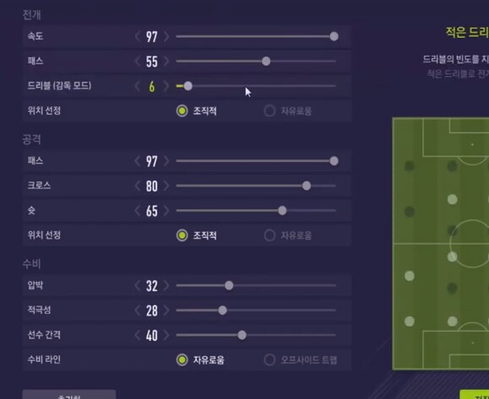Click the 압박 slider handle

(x=229, y=285)
